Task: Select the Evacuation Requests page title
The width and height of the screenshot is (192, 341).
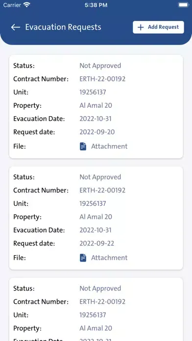Action: pos(63,27)
